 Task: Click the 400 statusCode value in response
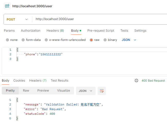tap(52, 114)
